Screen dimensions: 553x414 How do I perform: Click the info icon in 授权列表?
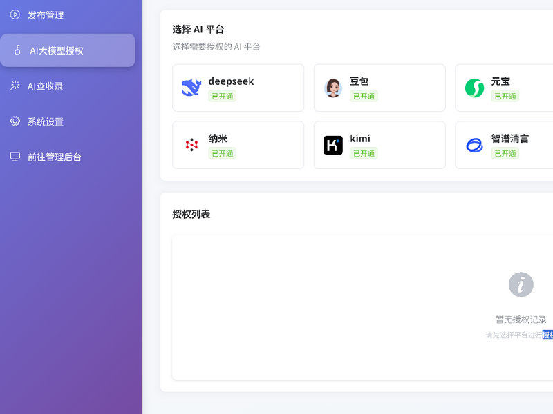[x=521, y=284]
